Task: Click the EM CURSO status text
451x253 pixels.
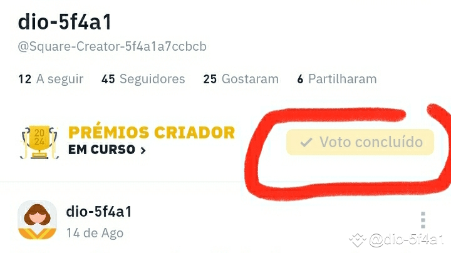Action: pyautogui.click(x=101, y=150)
